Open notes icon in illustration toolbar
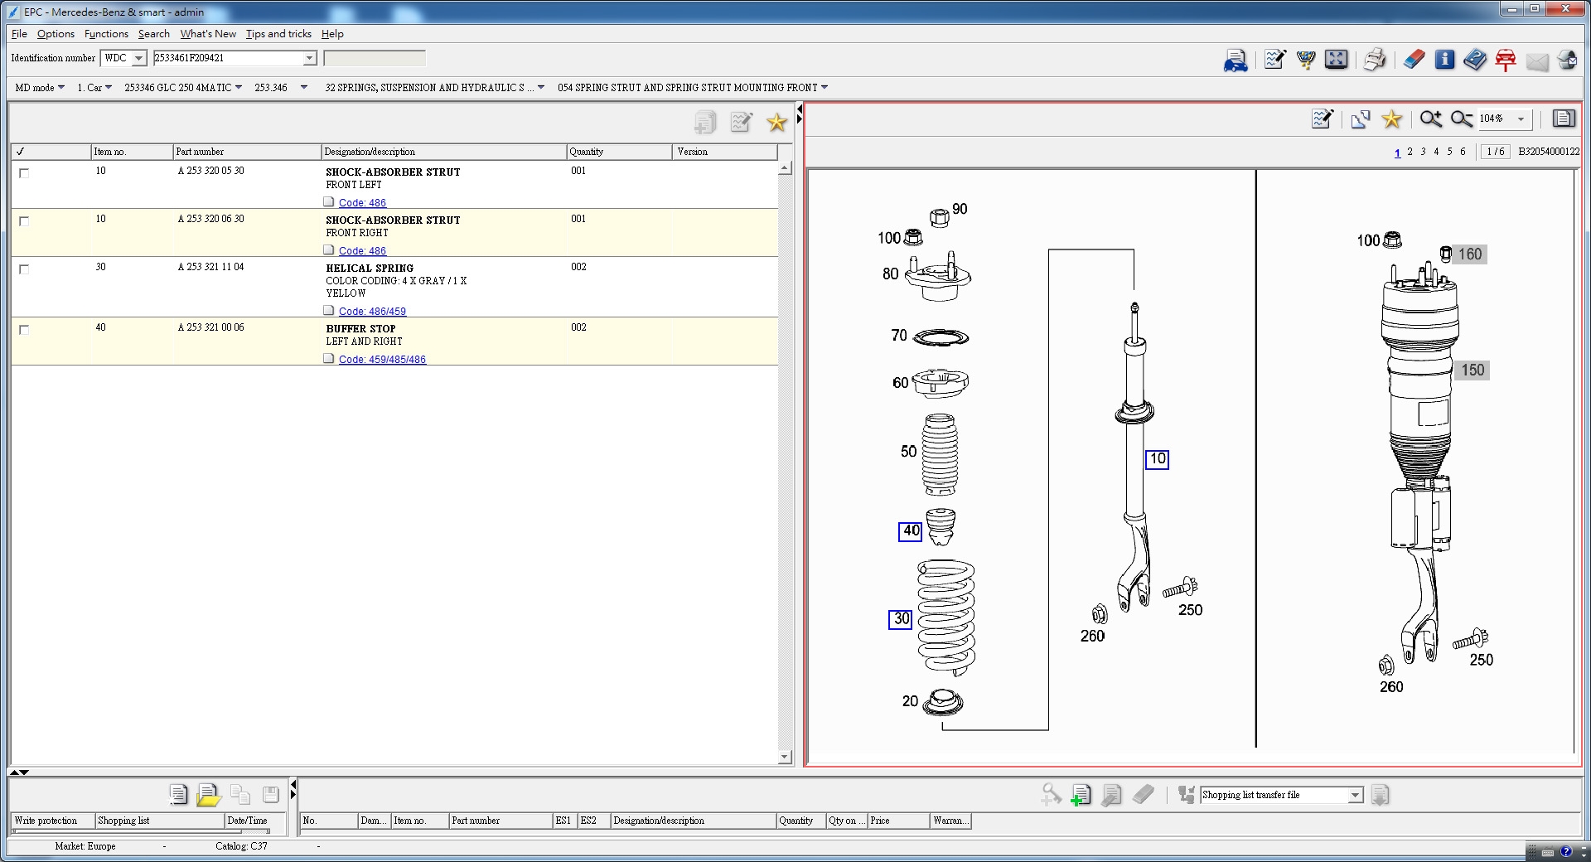 click(x=1323, y=119)
